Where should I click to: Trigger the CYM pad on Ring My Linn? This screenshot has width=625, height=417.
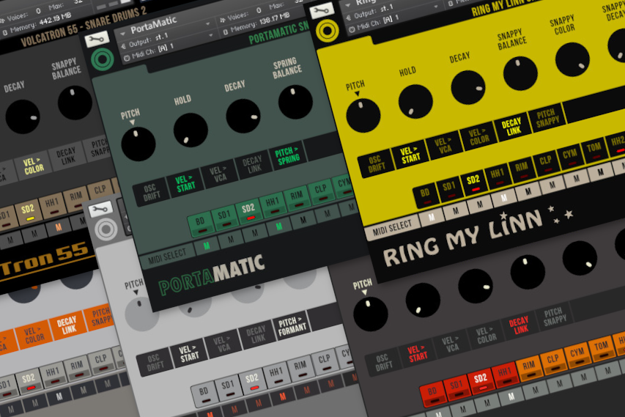[569, 156]
